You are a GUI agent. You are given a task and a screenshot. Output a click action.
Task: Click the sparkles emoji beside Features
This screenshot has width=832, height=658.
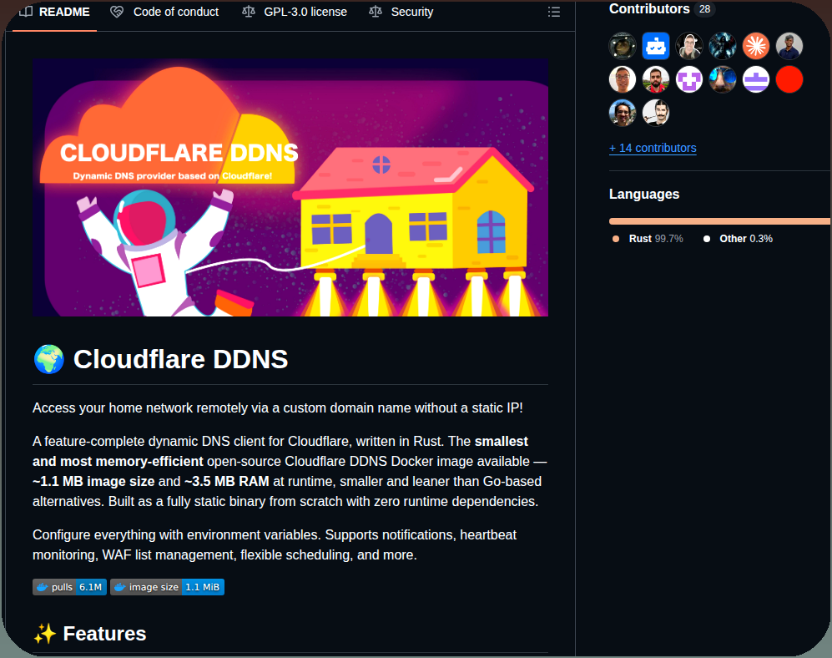[x=45, y=634]
